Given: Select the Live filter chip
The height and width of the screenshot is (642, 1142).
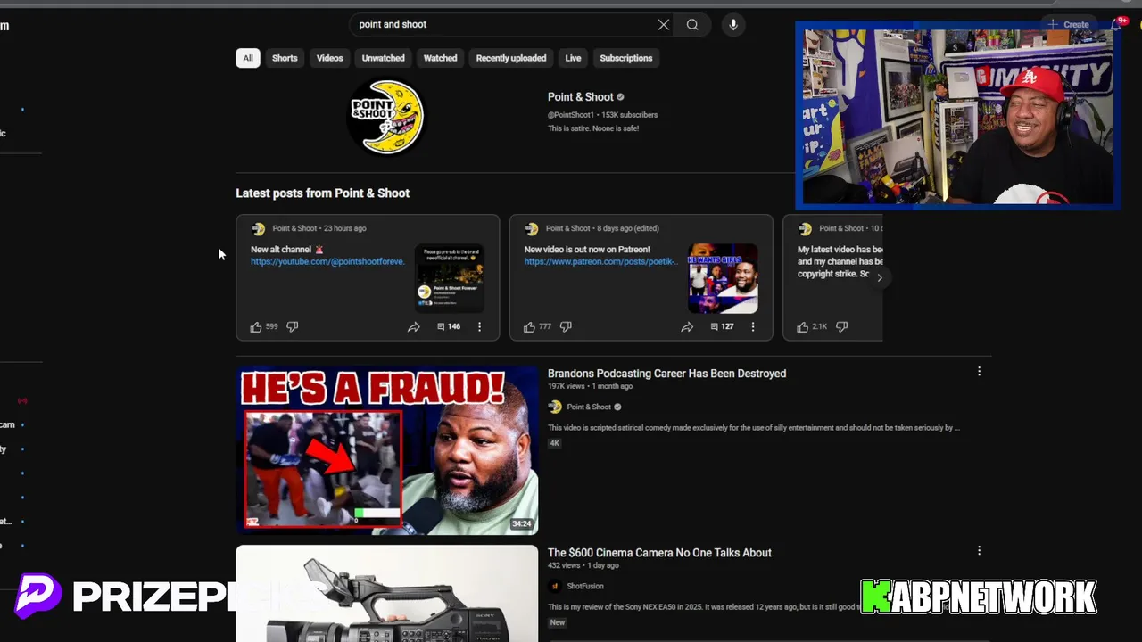Looking at the screenshot, I should point(573,58).
